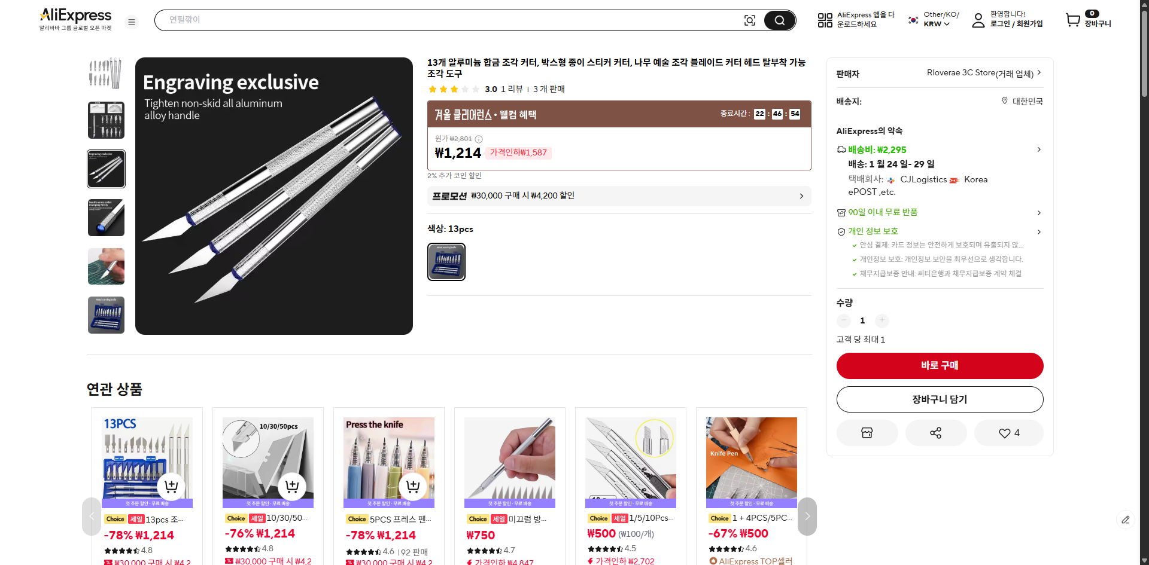
Task: Click the share icon button
Action: click(936, 433)
